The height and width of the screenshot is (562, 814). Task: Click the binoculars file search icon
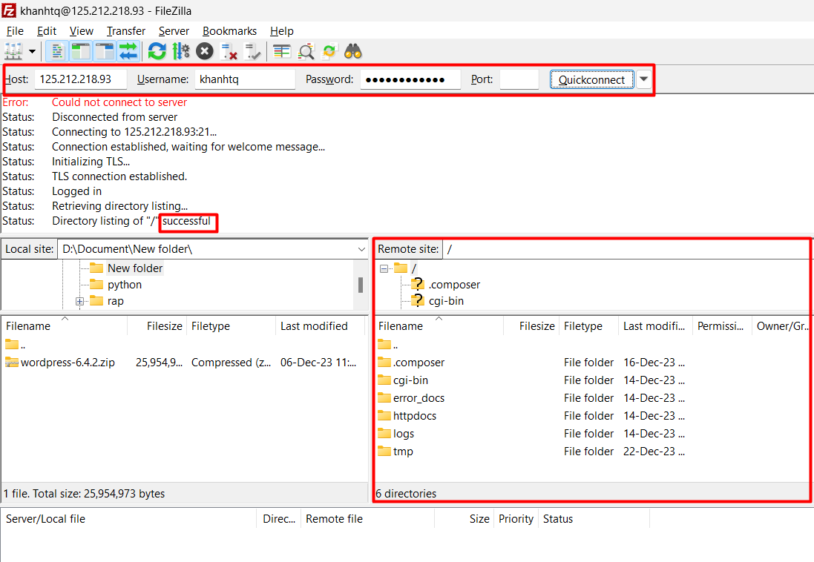tap(352, 51)
